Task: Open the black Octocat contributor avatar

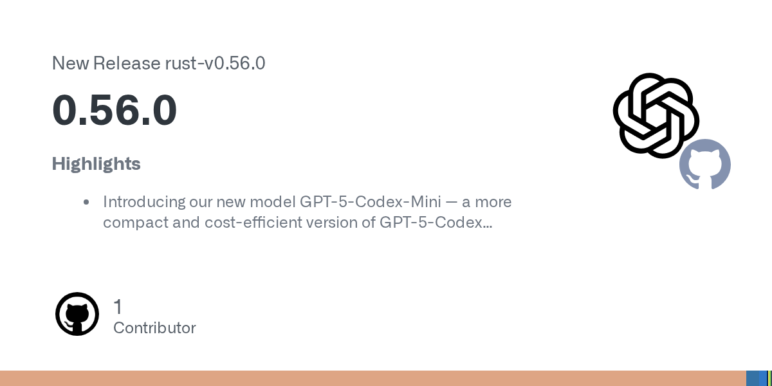Action: [77, 314]
